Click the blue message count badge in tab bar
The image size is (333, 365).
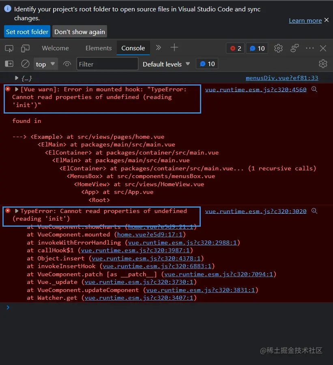coord(257,48)
